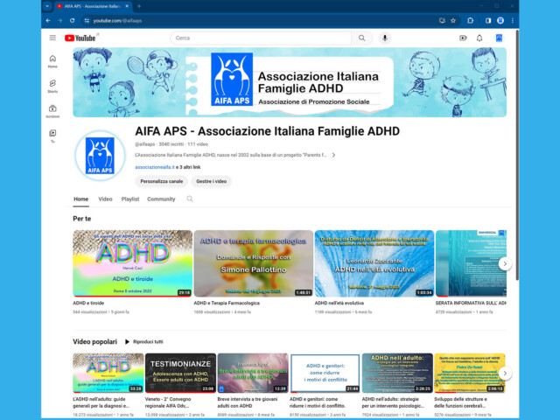
Task: Close the AIFA APS browser tab
Action: [127, 6]
